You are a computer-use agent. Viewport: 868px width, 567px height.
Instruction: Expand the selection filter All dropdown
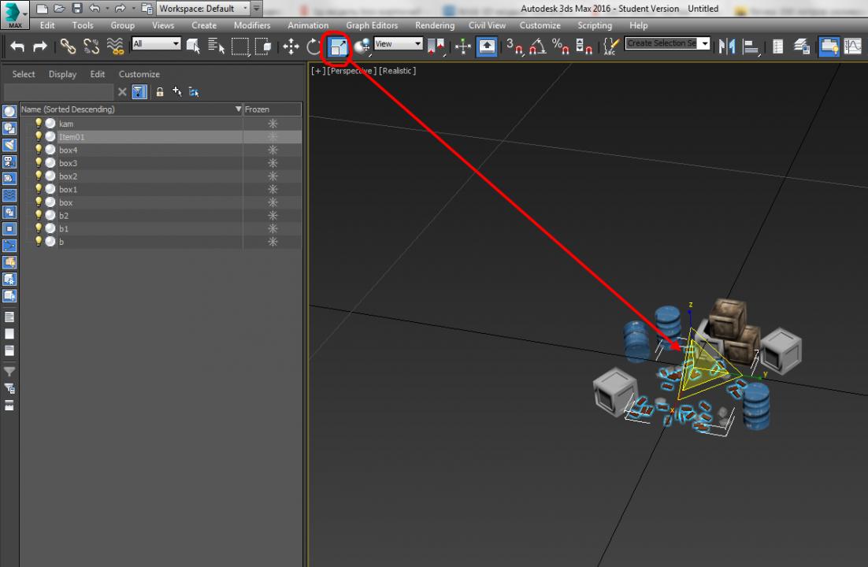[156, 44]
